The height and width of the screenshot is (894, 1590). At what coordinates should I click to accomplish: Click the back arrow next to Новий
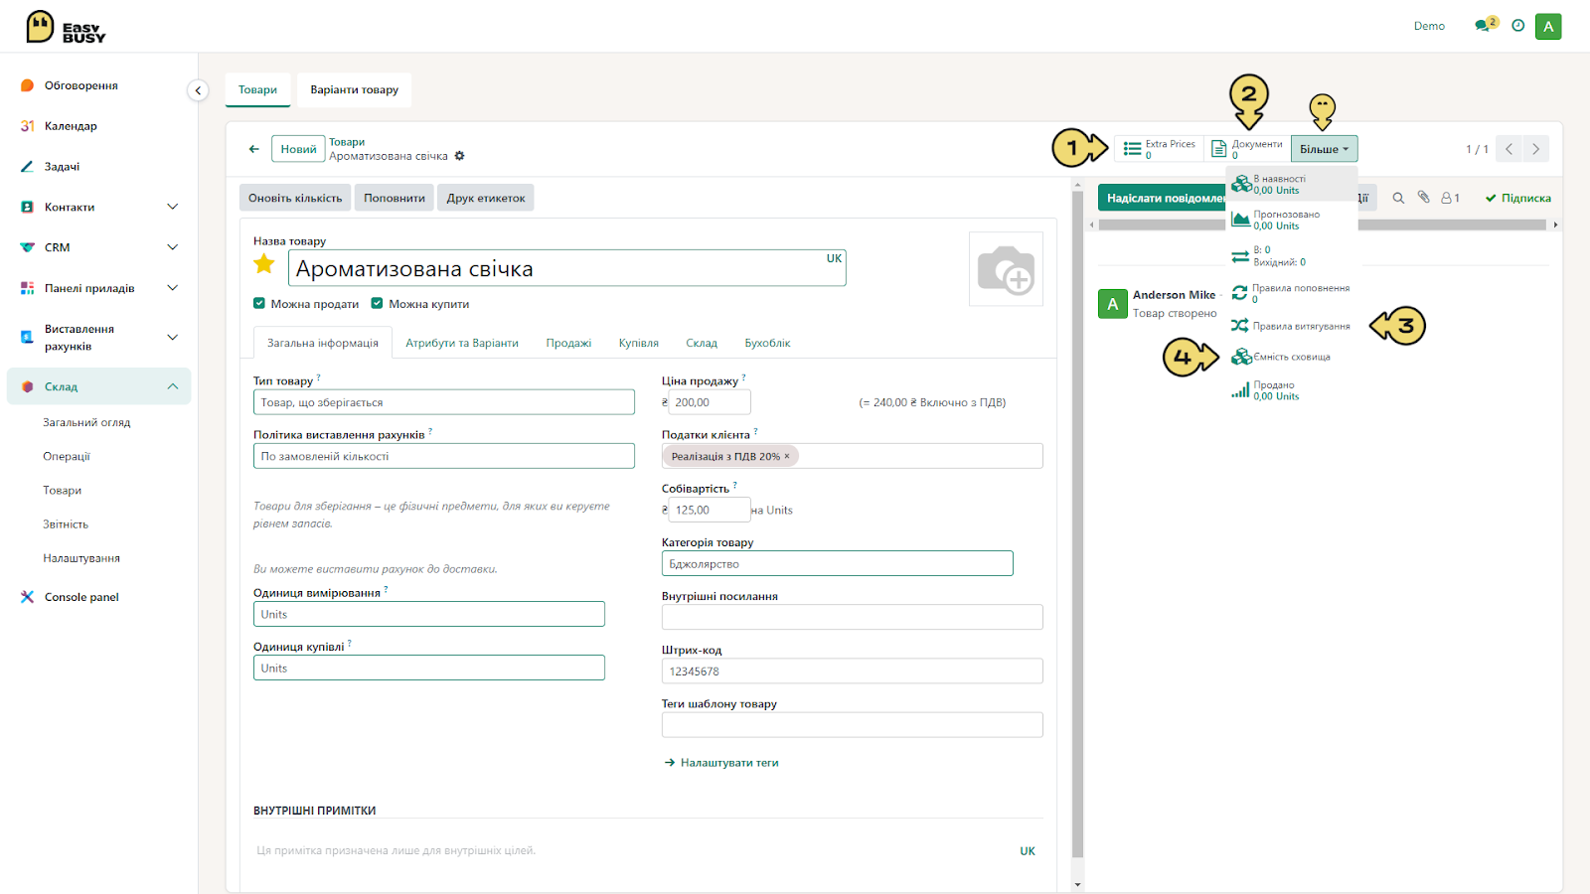[x=254, y=149]
